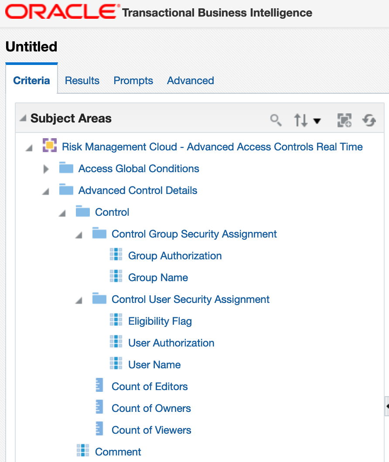389x462 pixels.
Task: Collapse the Advanced Control Details folder
Action: click(x=45, y=191)
